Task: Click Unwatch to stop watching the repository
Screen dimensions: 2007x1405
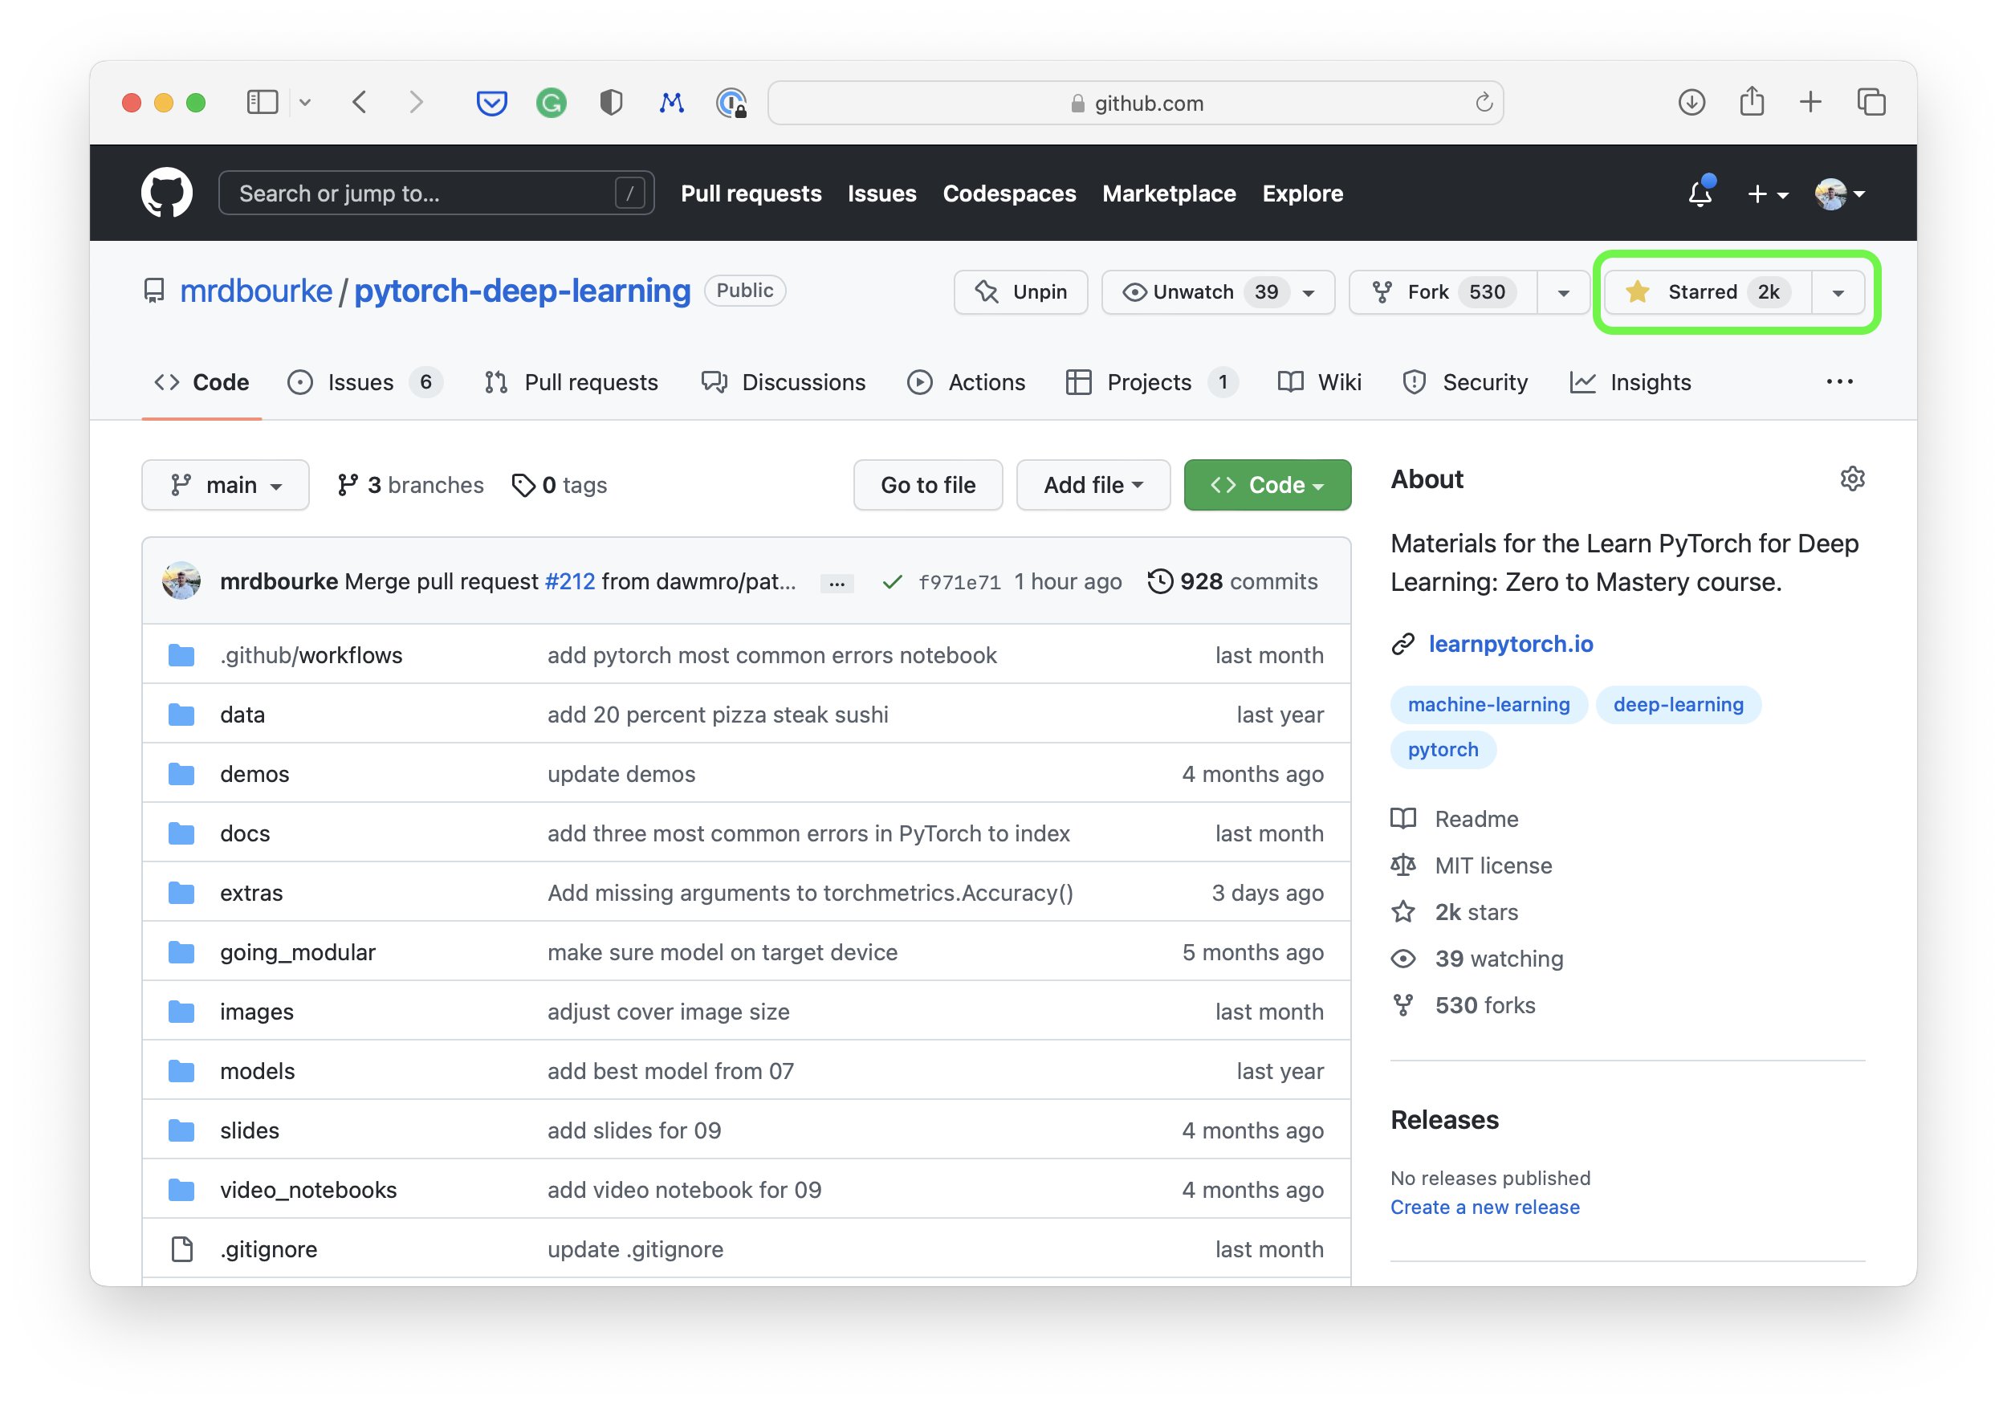Action: [x=1193, y=292]
